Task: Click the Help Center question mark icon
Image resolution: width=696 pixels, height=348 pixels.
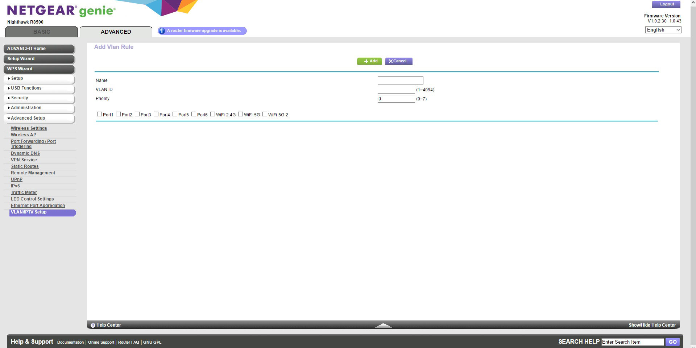Action: tap(93, 325)
